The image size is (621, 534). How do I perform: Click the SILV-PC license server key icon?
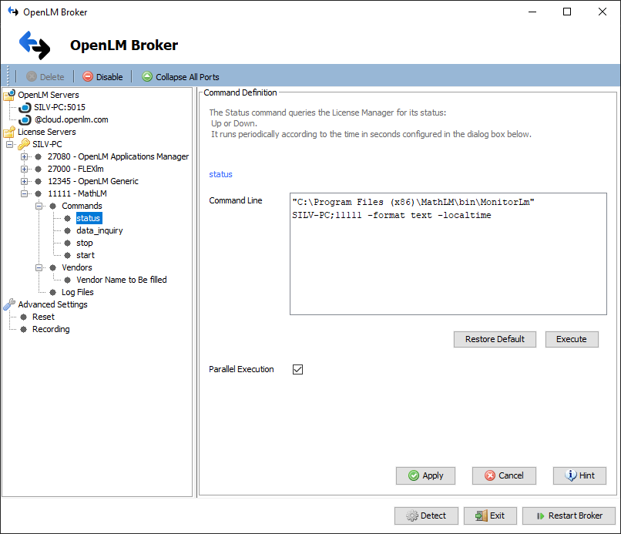pyautogui.click(x=24, y=145)
